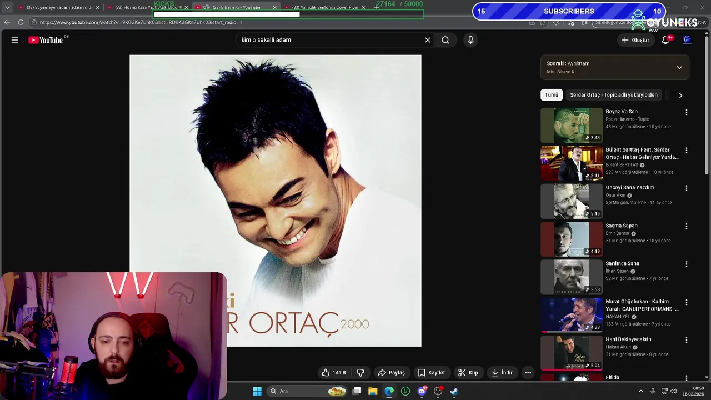Open Microsoft Edge from the taskbar

coord(389,391)
